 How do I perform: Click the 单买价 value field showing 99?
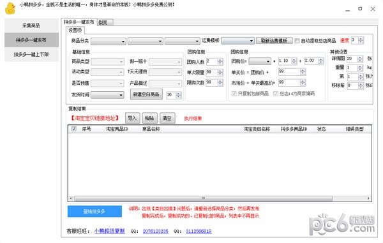click(x=289, y=71)
